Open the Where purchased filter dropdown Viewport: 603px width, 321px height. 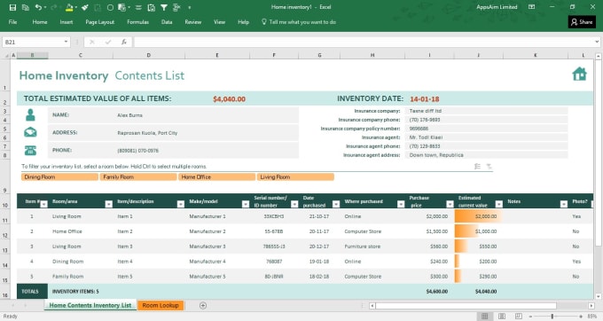coord(401,204)
